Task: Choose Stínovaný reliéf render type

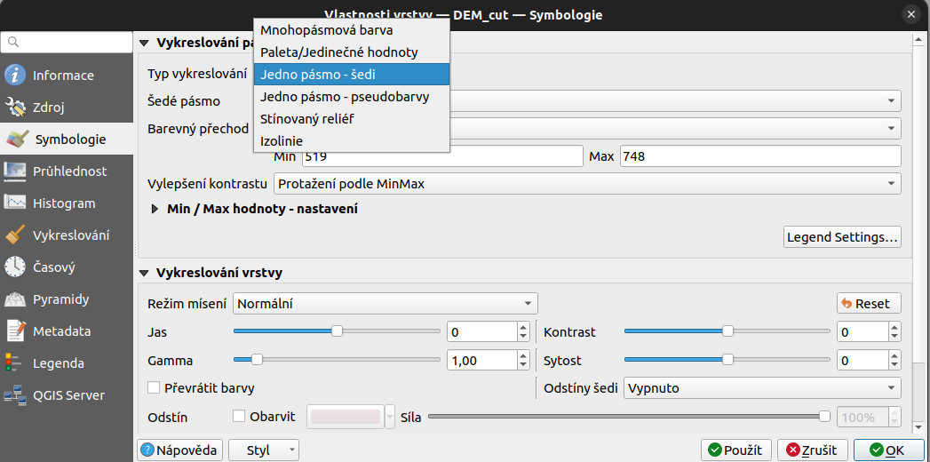Action: 351,119
